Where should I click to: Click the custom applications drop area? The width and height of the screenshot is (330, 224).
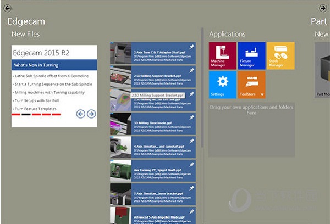[251, 130]
